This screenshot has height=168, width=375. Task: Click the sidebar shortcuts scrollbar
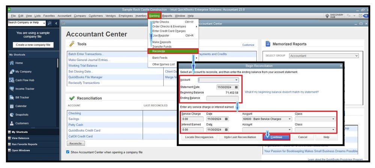coord(58,63)
